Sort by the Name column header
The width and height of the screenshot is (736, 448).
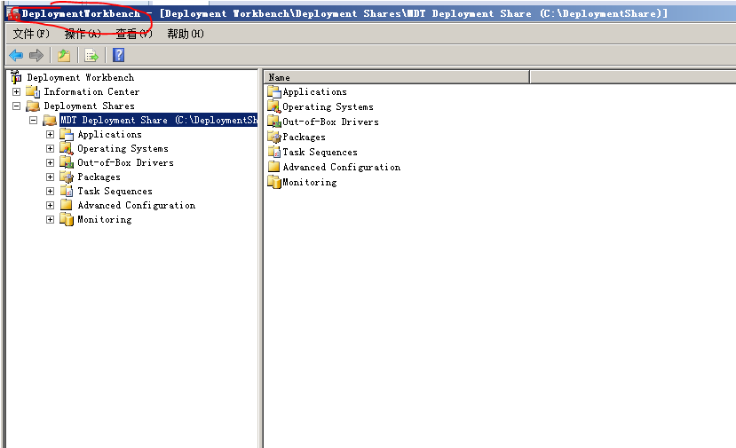(x=397, y=77)
